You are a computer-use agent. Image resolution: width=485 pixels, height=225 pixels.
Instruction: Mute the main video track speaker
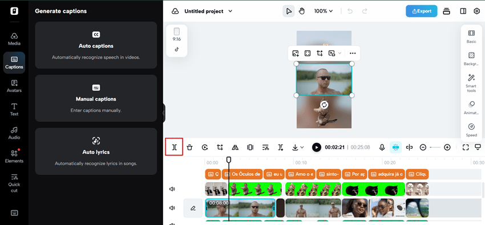click(x=172, y=208)
